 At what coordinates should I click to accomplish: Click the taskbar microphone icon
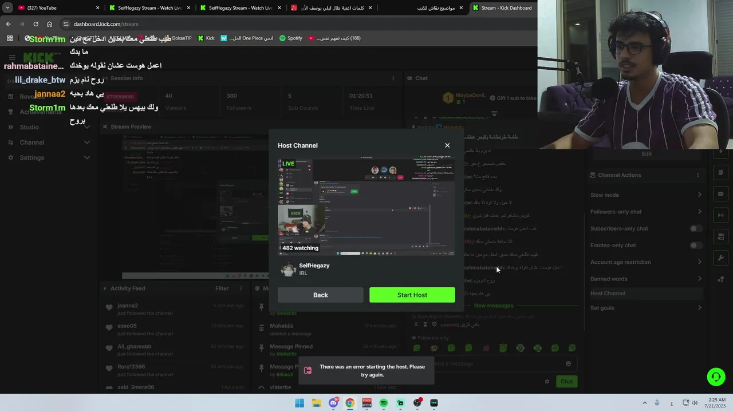click(657, 403)
